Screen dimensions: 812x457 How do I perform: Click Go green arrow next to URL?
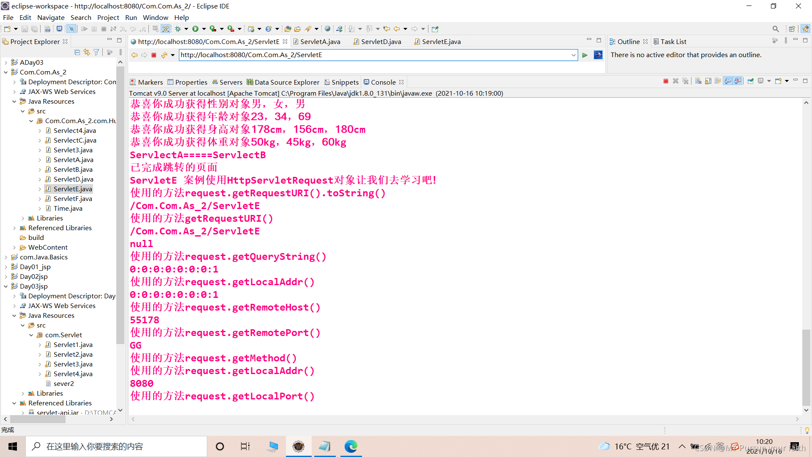click(x=585, y=55)
